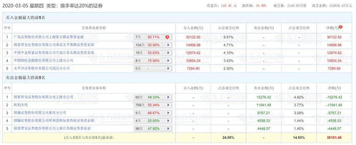Click the closing price 149.46 value
This screenshot has height=145, width=356.
pos(226,6)
